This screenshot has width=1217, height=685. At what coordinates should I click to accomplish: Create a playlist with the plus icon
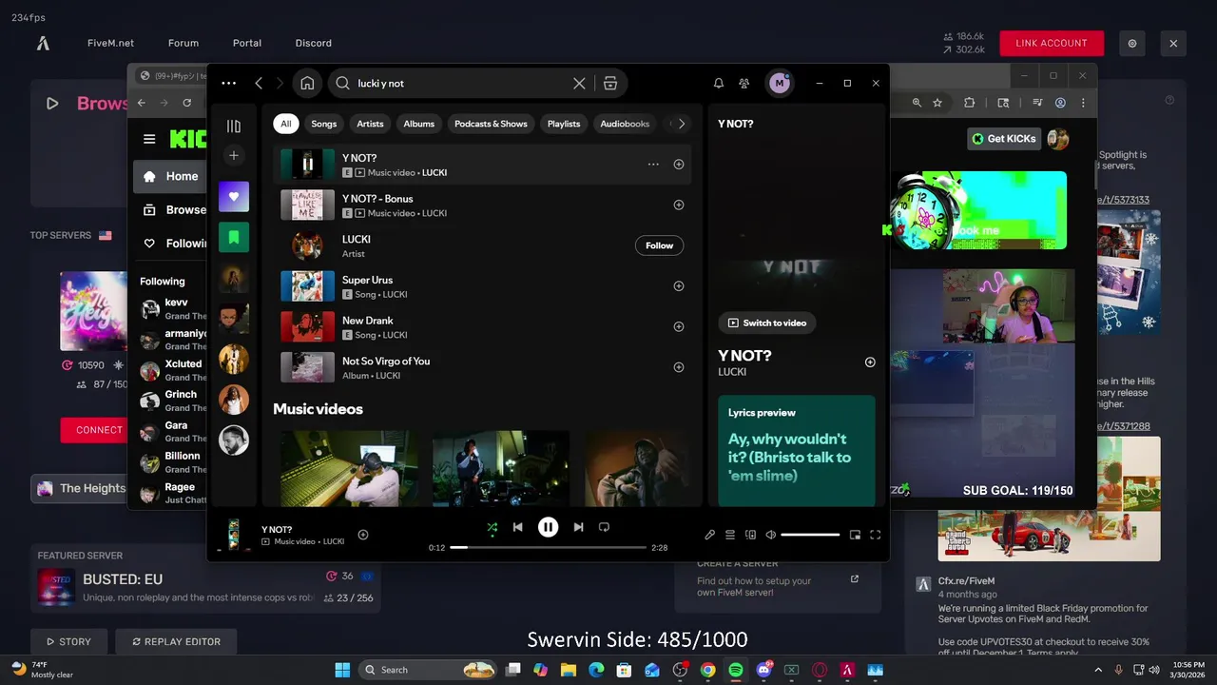click(x=234, y=155)
